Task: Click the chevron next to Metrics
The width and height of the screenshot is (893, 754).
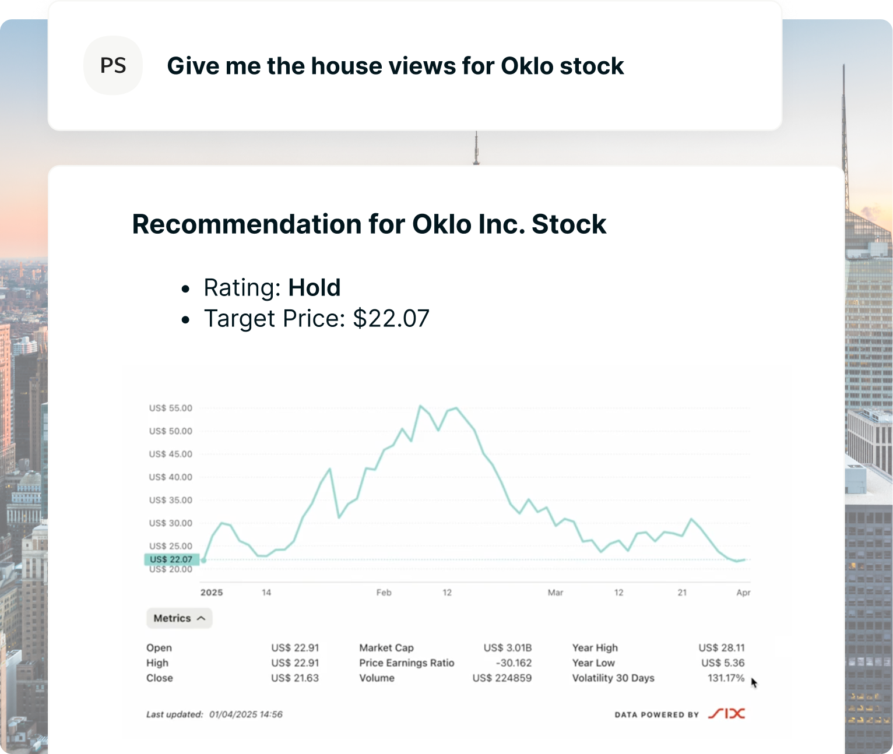Action: click(201, 618)
